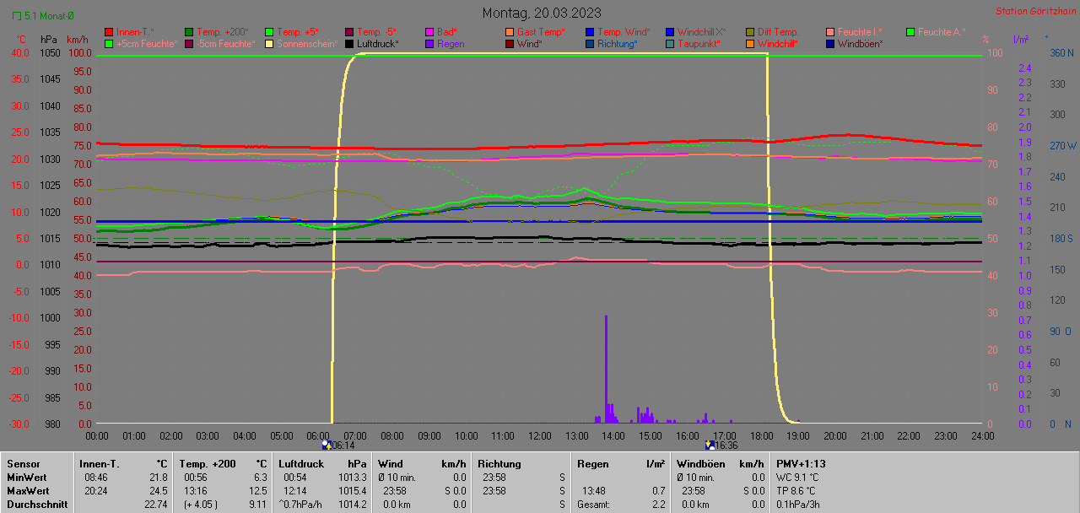Click the yellow Sonnenschein legend swatch

[x=269, y=43]
